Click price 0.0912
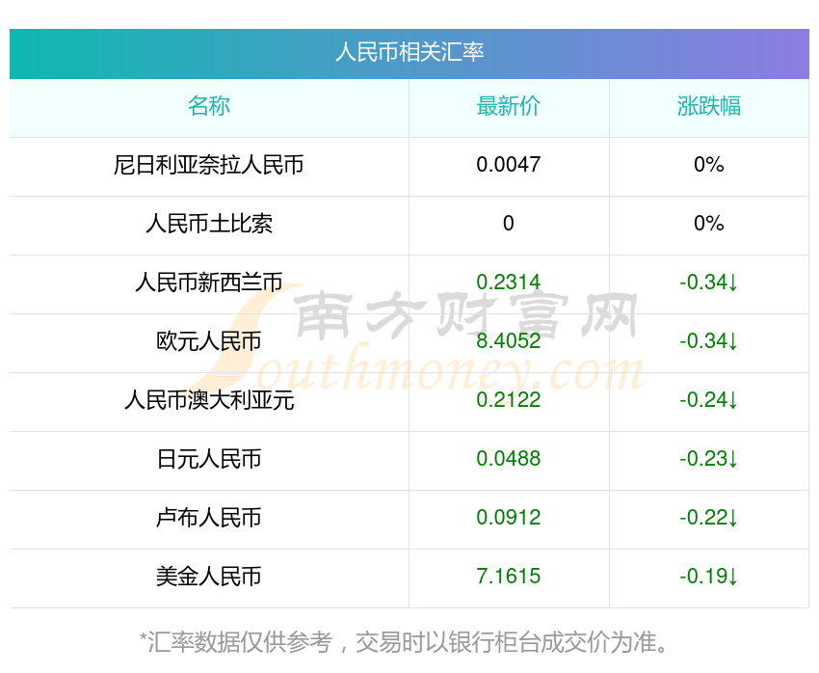The width and height of the screenshot is (819, 673). point(508,519)
